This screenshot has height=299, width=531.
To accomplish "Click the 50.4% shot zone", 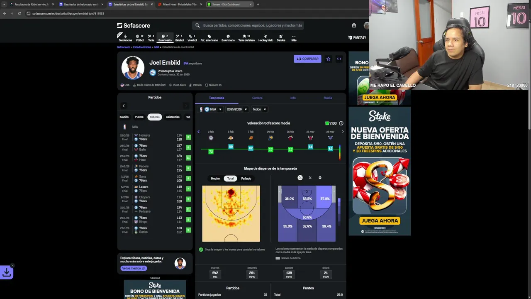I will pos(307,217).
